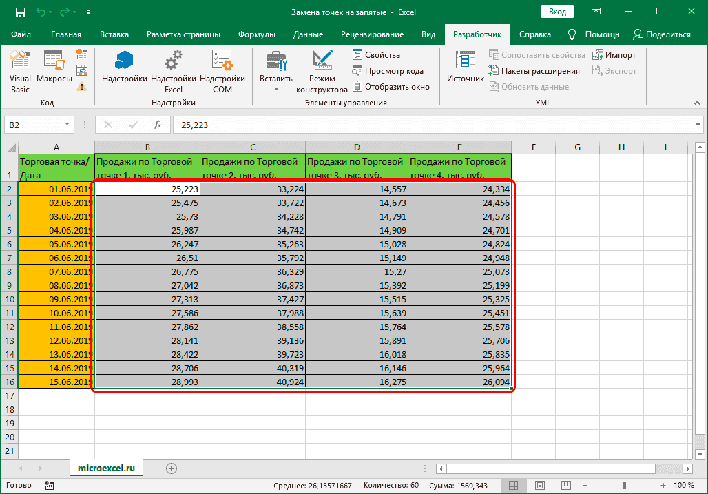Save the workbook using the floppy icon
The image size is (708, 494).
click(x=21, y=12)
